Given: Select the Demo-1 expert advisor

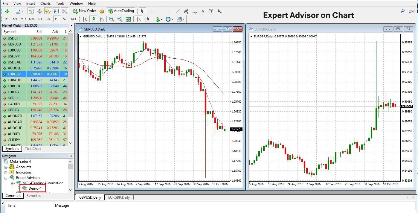Looking at the screenshot, I should pyautogui.click(x=35, y=188).
